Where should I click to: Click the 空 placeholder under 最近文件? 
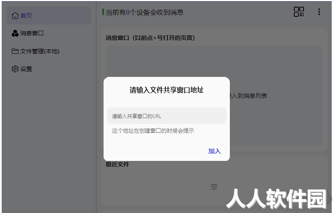pyautogui.click(x=214, y=187)
